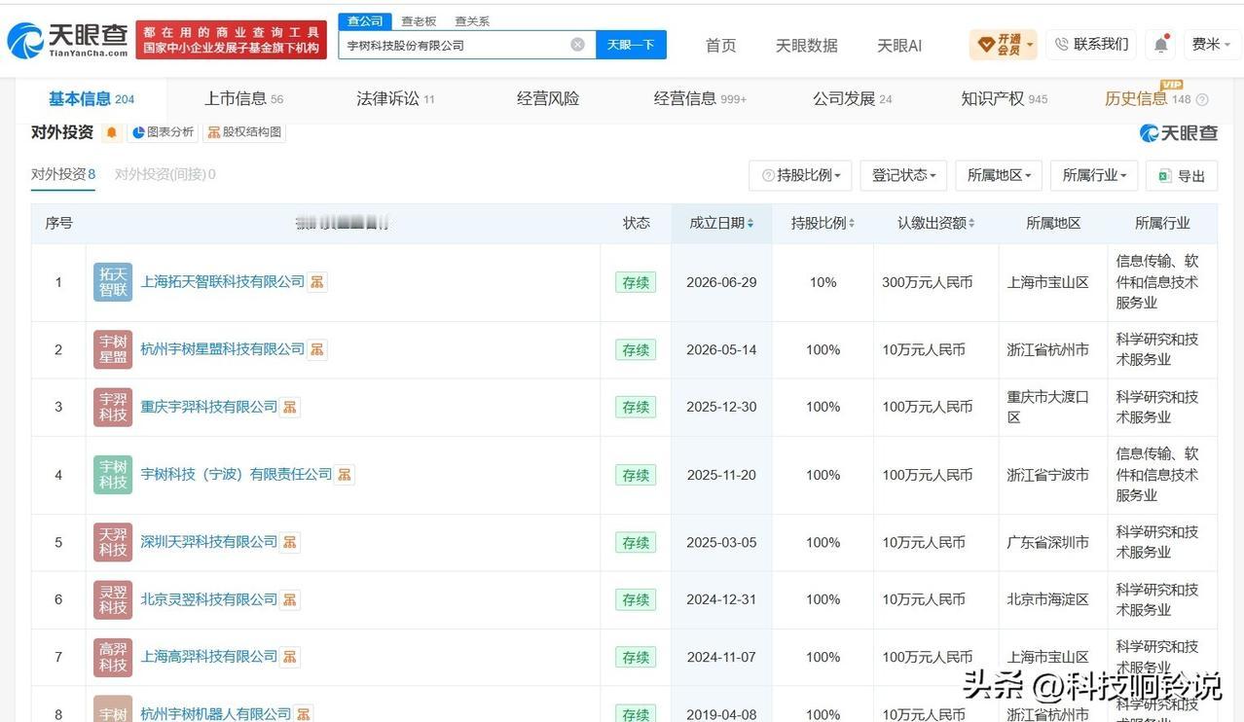Open equity chart icon for 宇树科技（宁波）有限责任公司
Viewport: 1244px width, 722px height.
point(345,475)
